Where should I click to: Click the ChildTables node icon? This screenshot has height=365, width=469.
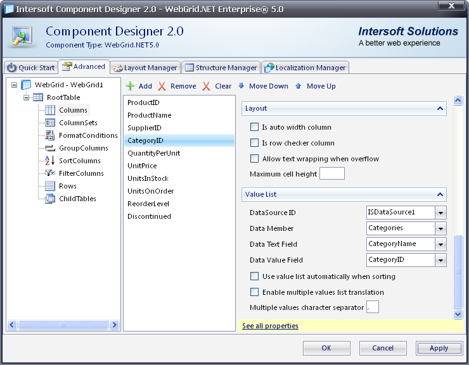pyautogui.click(x=50, y=199)
